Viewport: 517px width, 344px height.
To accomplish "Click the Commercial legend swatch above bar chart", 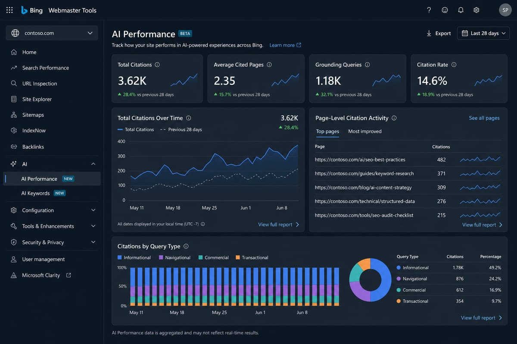I will coord(201,258).
